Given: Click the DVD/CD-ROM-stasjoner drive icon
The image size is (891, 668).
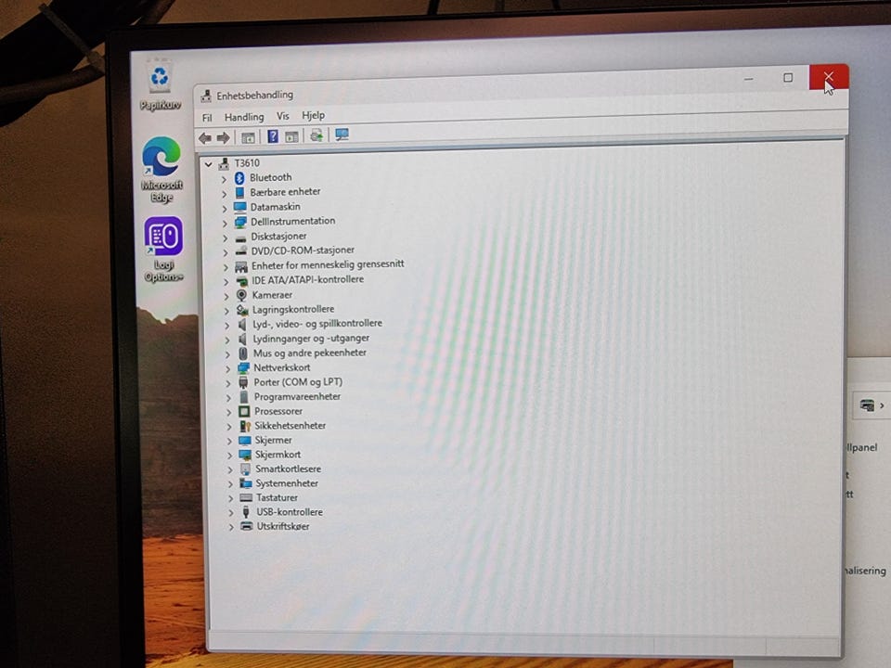Looking at the screenshot, I should pyautogui.click(x=241, y=250).
